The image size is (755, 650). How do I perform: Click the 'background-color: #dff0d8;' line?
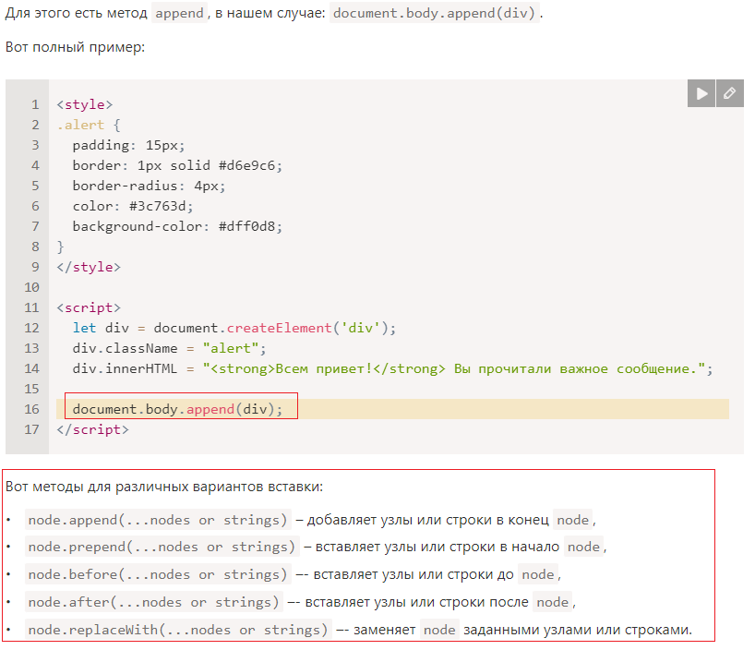(x=177, y=226)
